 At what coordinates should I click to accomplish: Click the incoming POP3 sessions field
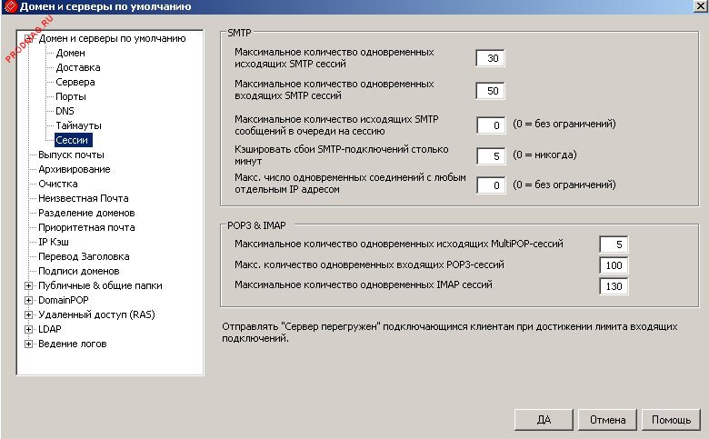point(614,265)
